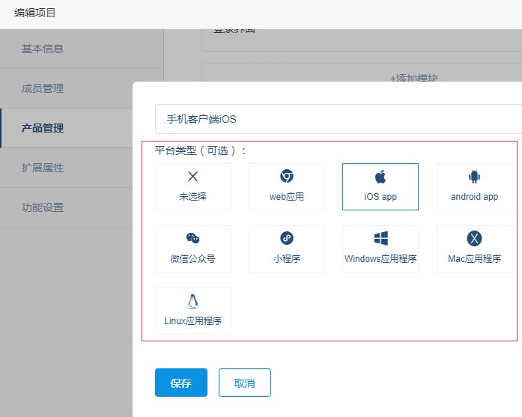This screenshot has width=522, height=417.
Task: Cancel the dialog with 取消
Action: [244, 383]
